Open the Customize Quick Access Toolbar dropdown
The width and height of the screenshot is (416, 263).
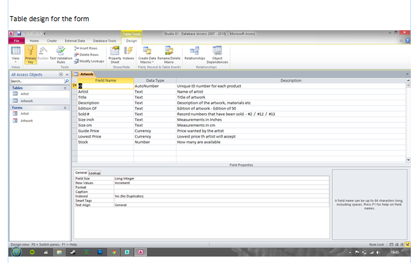pos(44,33)
